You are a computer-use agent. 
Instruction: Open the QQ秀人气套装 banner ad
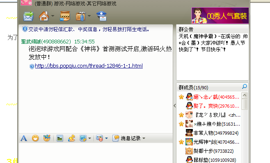click(220, 16)
